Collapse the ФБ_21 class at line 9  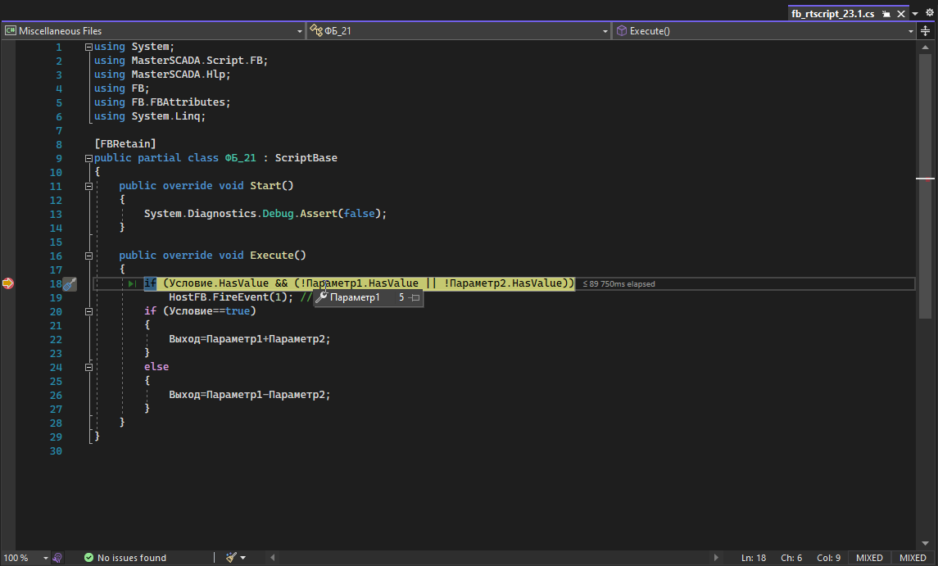88,159
